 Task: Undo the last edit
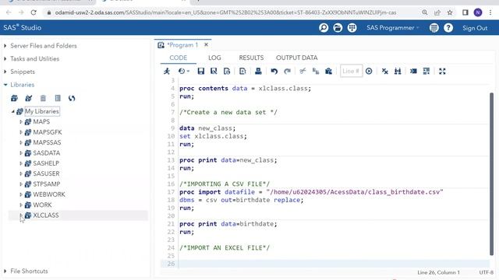(274, 71)
